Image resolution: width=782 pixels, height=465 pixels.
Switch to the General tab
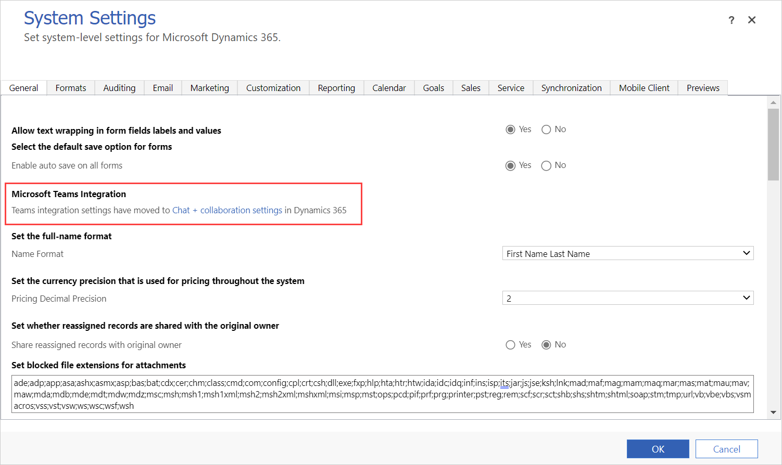coord(24,88)
